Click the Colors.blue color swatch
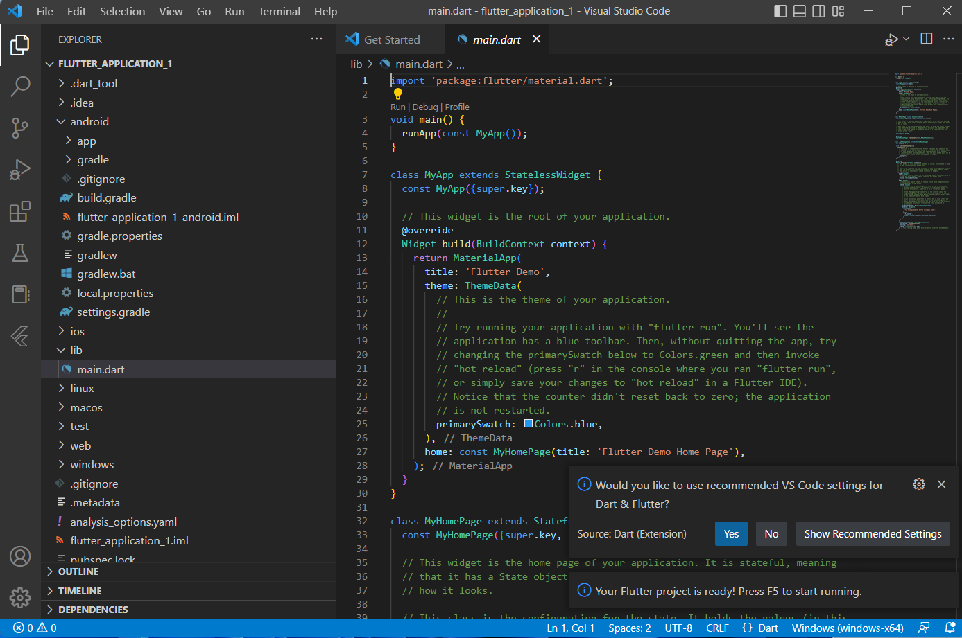Image resolution: width=962 pixels, height=638 pixels. [529, 423]
